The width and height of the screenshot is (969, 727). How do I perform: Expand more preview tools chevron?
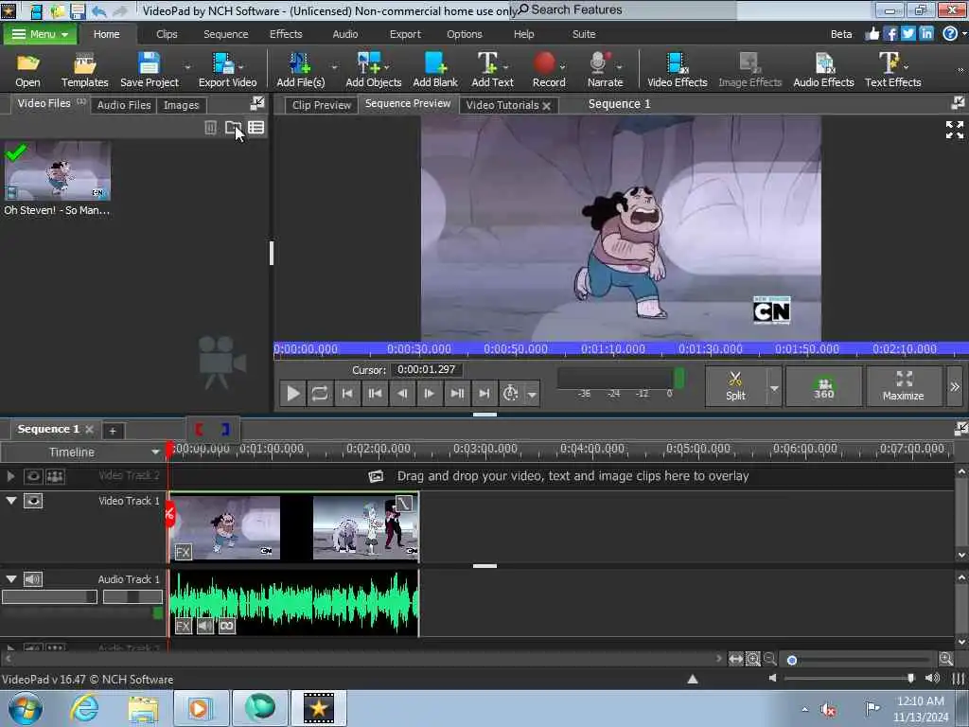coord(954,386)
